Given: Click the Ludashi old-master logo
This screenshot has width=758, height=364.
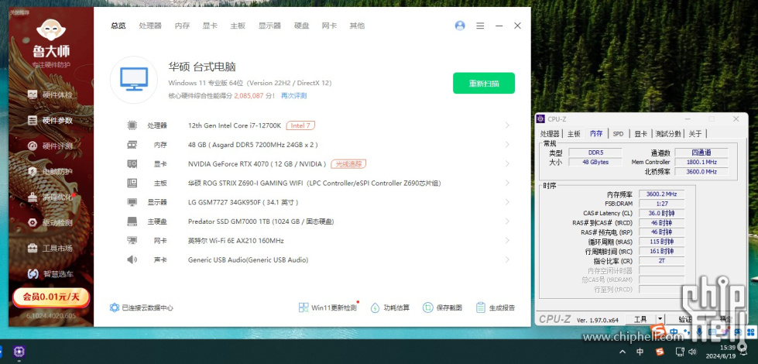Looking at the screenshot, I should coord(51,30).
